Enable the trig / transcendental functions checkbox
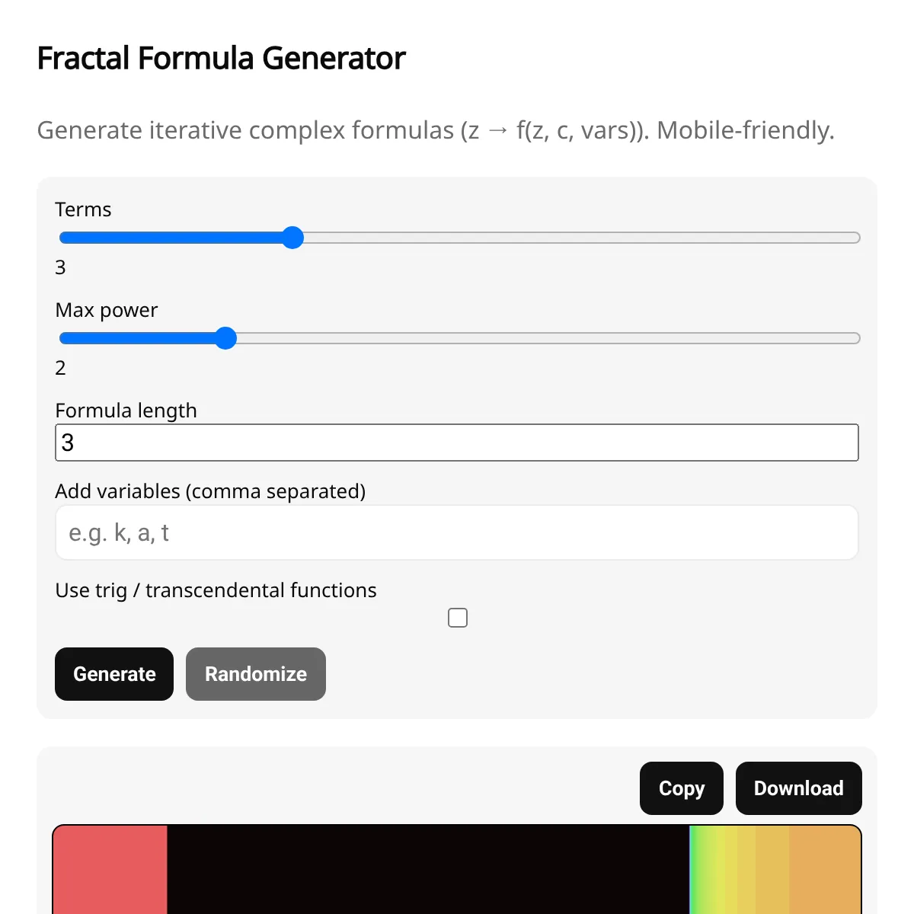Image resolution: width=914 pixels, height=914 pixels. pyautogui.click(x=458, y=618)
